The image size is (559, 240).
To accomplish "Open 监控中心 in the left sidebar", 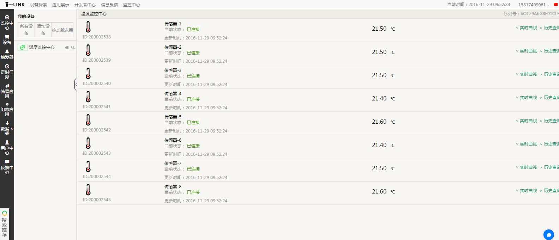I will (x=7, y=22).
